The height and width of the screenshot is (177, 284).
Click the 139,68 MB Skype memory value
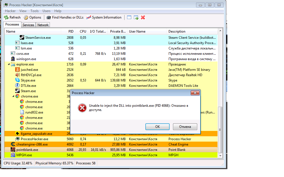click(x=118, y=80)
